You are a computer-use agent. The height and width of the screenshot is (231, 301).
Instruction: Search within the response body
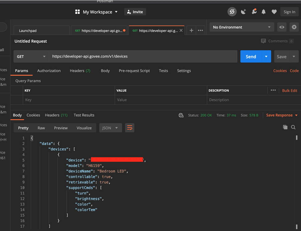point(293,127)
